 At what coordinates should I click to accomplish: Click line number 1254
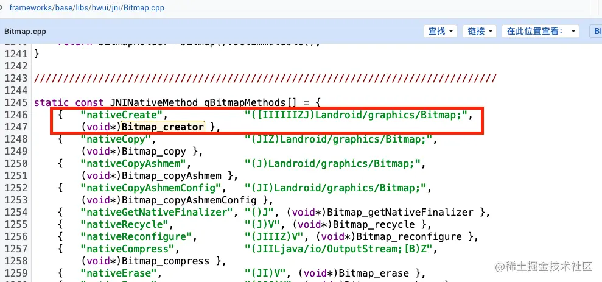tap(16, 212)
